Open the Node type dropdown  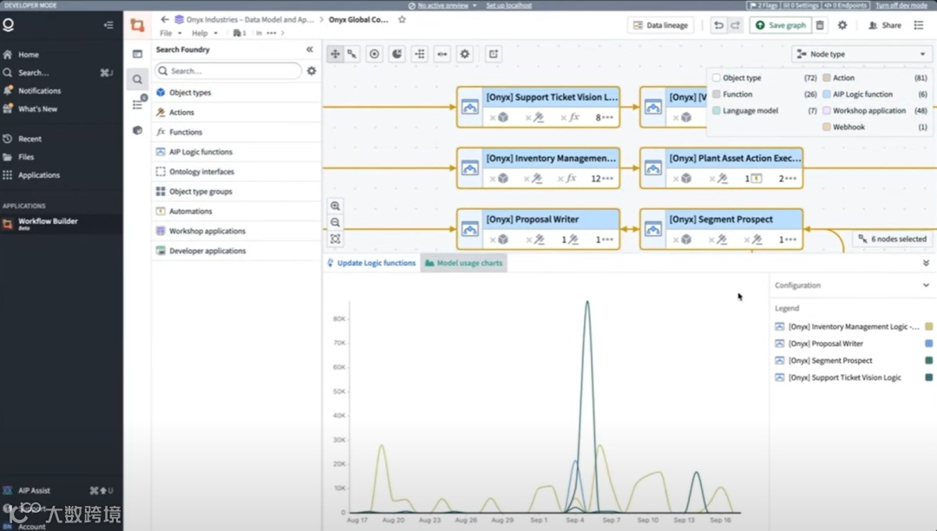862,54
